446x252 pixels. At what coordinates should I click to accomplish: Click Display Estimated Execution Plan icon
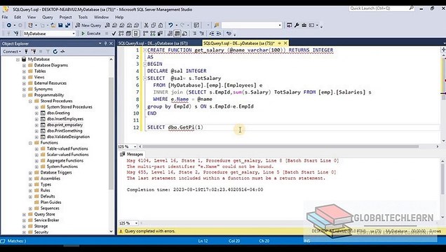(x=121, y=34)
